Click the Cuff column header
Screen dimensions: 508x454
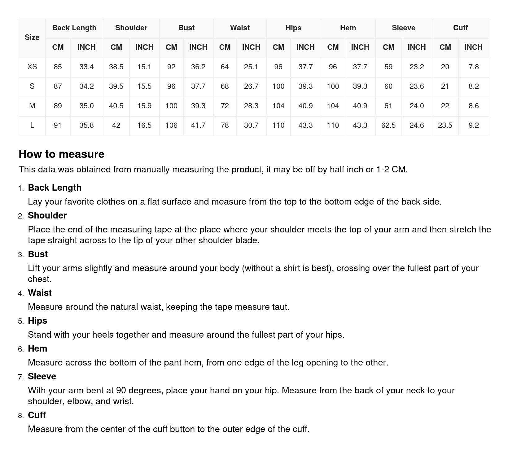460,28
